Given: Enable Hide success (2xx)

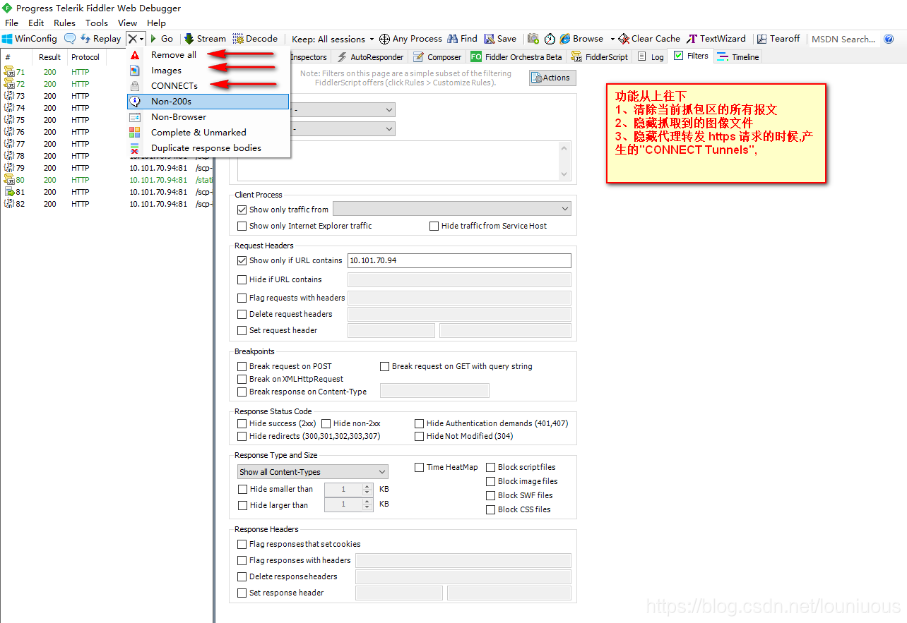Looking at the screenshot, I should point(242,423).
